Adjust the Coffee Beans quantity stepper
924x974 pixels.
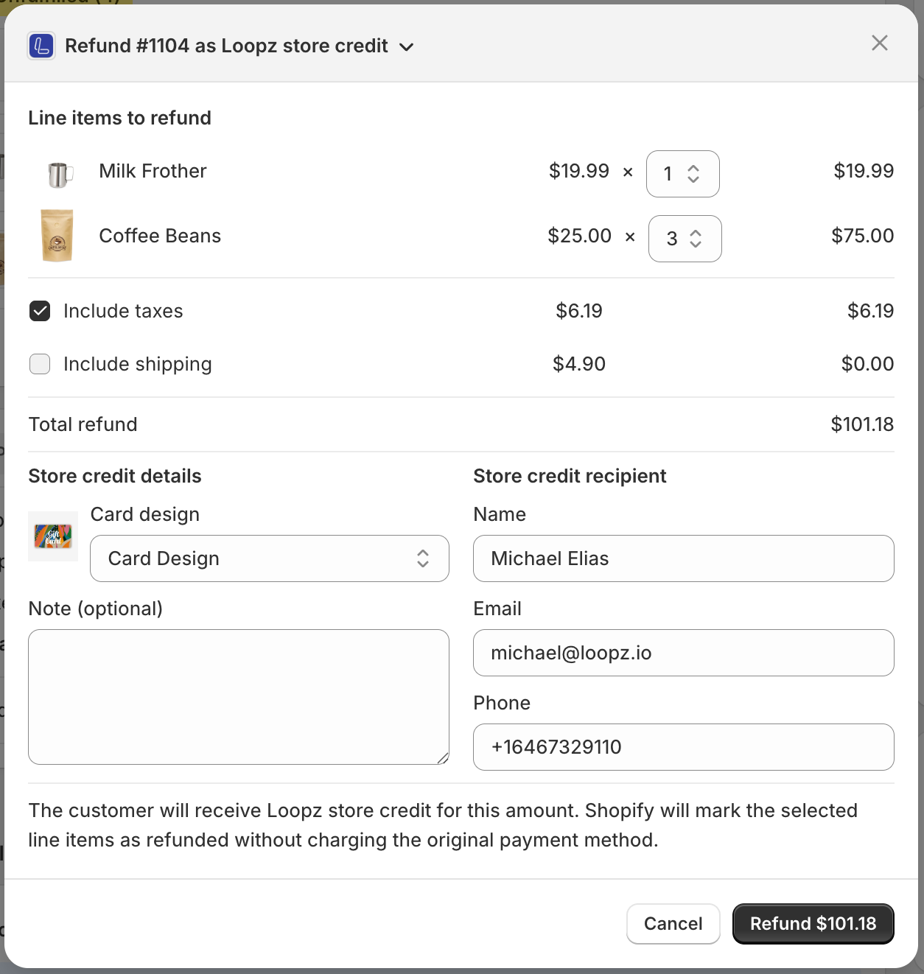685,239
